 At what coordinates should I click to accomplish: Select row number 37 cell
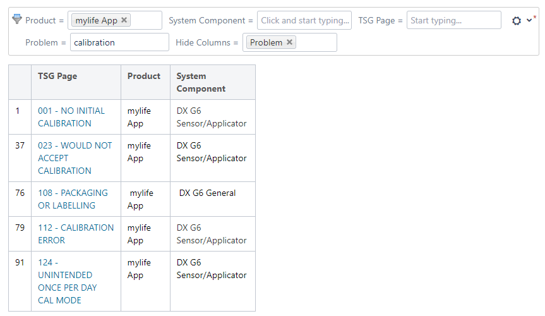pos(20,158)
